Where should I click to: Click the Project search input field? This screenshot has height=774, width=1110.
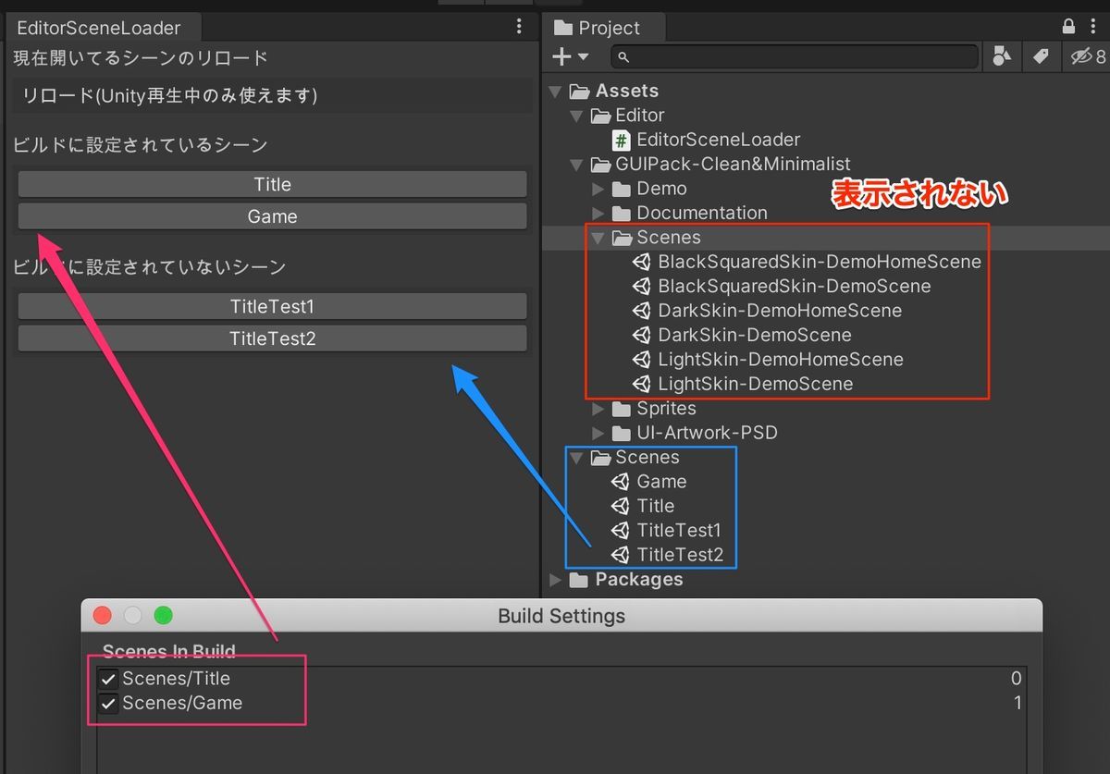pos(794,57)
